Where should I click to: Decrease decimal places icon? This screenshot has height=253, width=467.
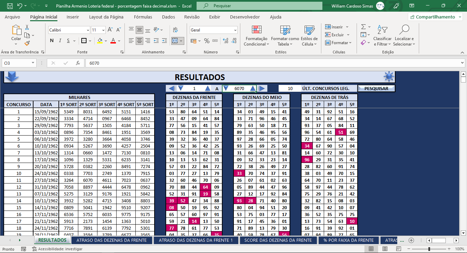234,41
